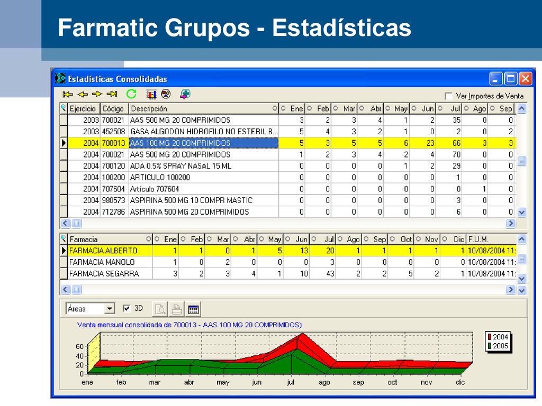
Task: Sort by Ejercicio column header
Action: 84,109
